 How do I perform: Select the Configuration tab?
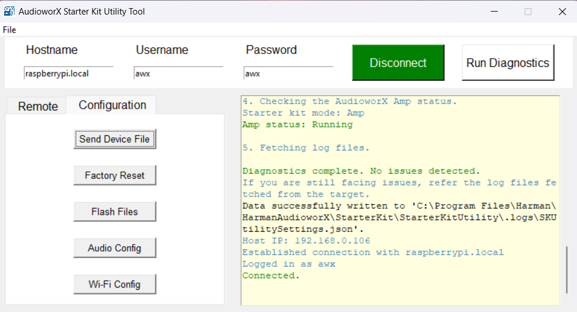click(x=112, y=105)
